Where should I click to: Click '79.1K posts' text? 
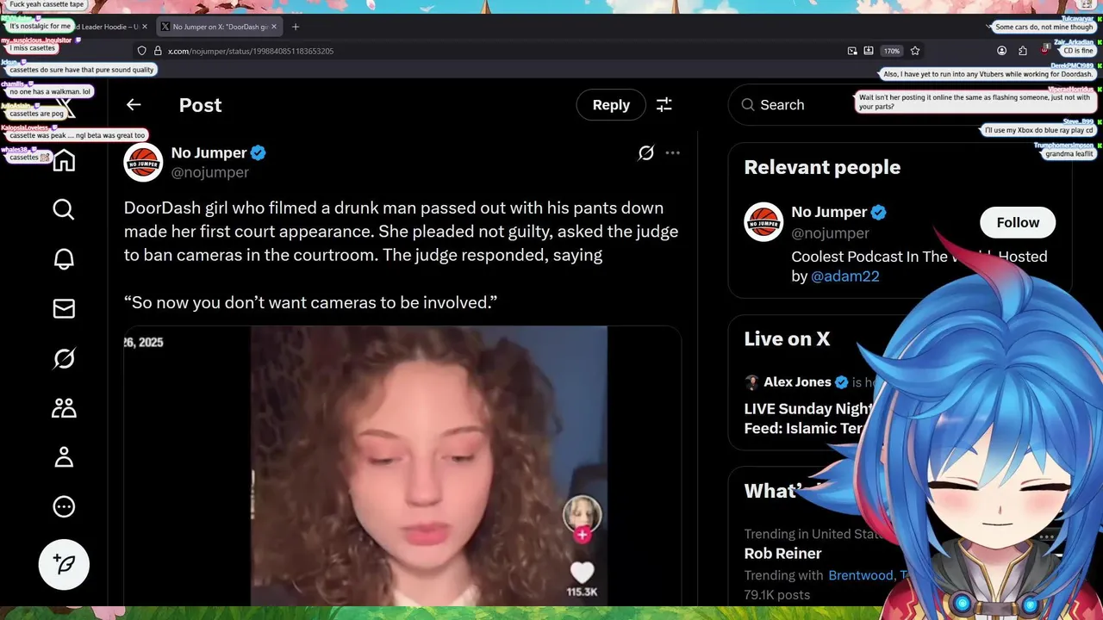coord(776,594)
